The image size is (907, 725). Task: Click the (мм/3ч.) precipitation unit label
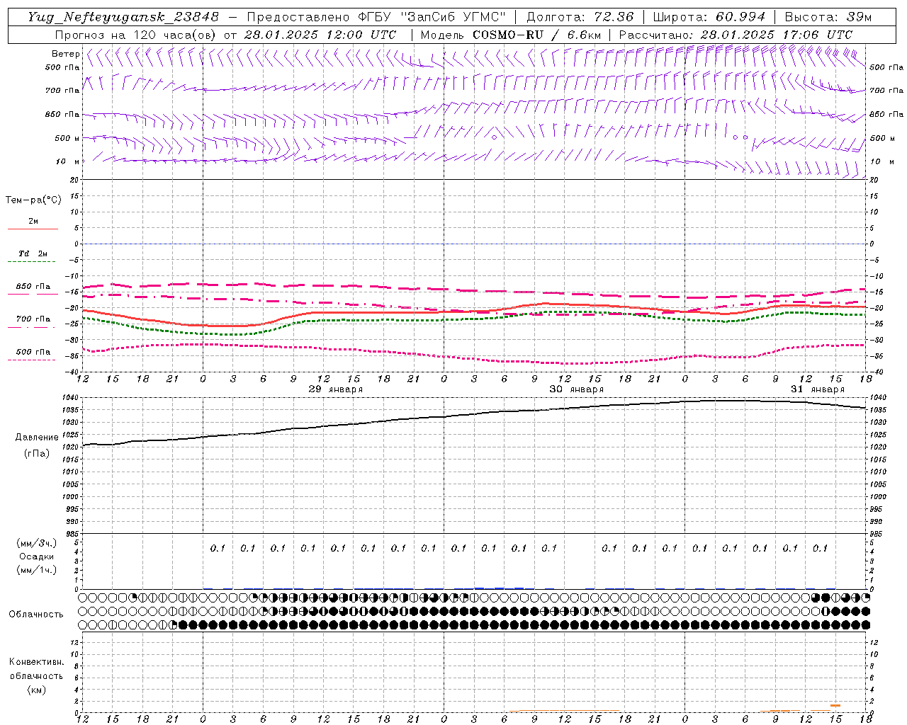(x=37, y=543)
